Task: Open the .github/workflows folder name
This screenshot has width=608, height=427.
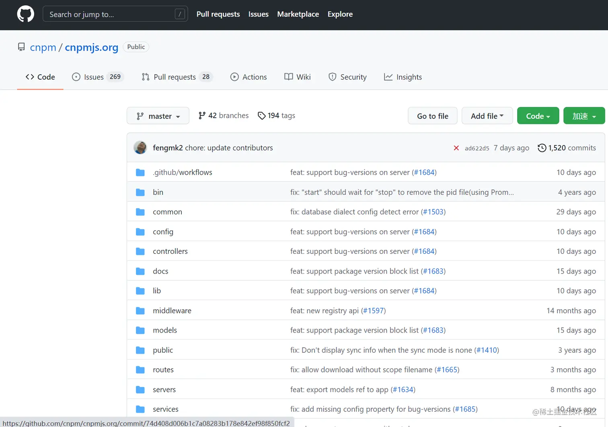Action: click(183, 172)
